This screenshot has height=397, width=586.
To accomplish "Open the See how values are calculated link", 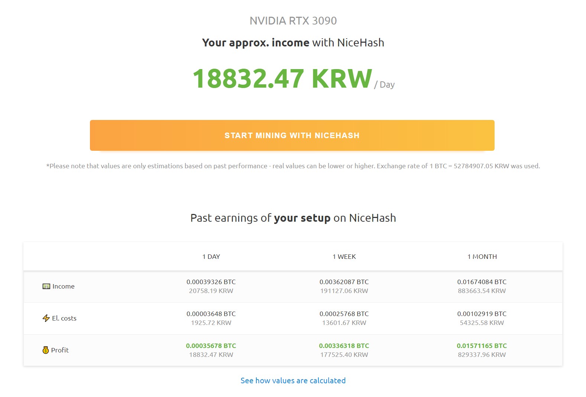I will pyautogui.click(x=293, y=380).
